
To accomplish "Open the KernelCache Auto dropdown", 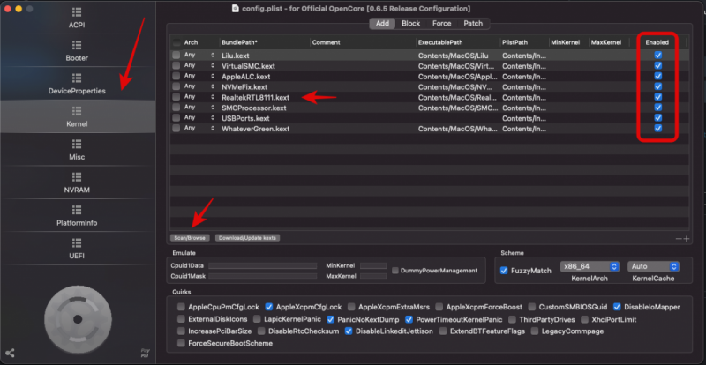I will point(653,266).
